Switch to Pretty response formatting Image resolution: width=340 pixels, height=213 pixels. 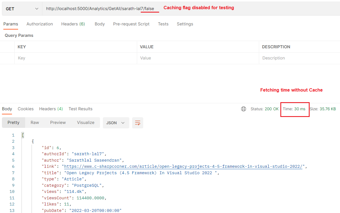(13, 122)
